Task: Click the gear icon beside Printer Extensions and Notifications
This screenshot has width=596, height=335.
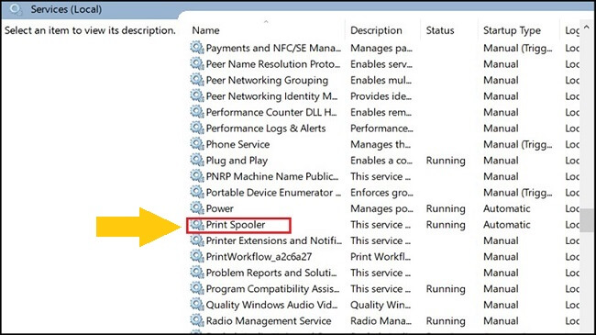Action: (x=197, y=240)
